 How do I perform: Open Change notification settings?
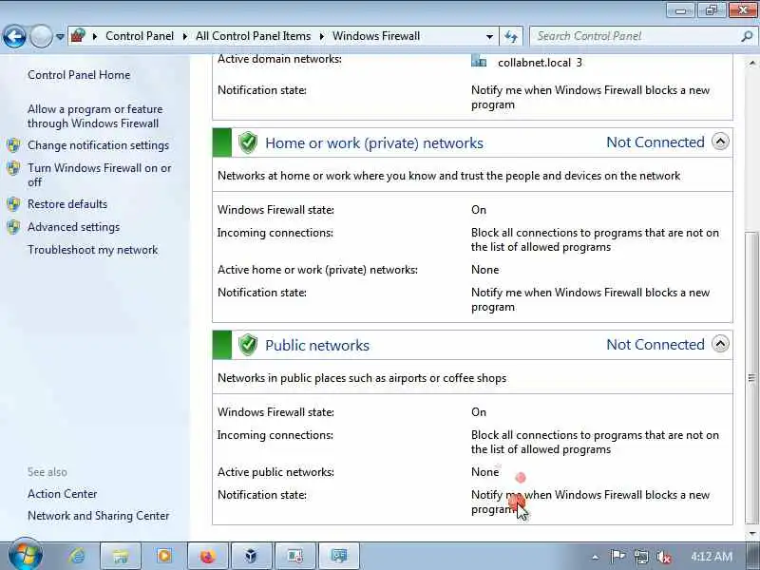point(99,145)
